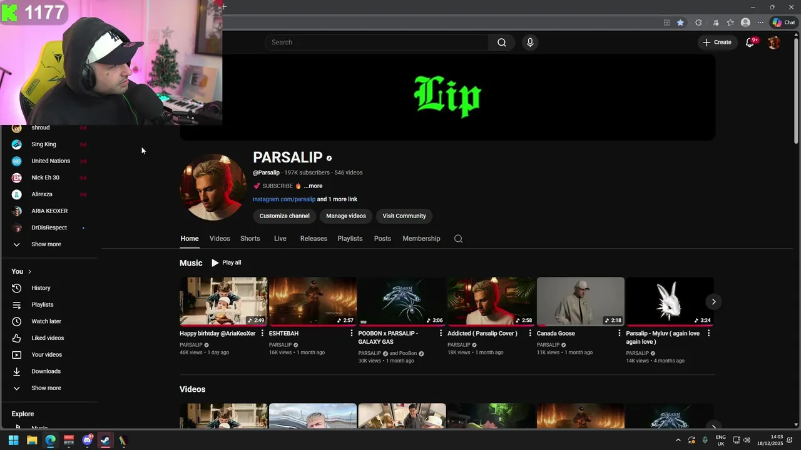This screenshot has width=801, height=450.
Task: Open browser extensions puzzle icon
Action: click(698, 22)
